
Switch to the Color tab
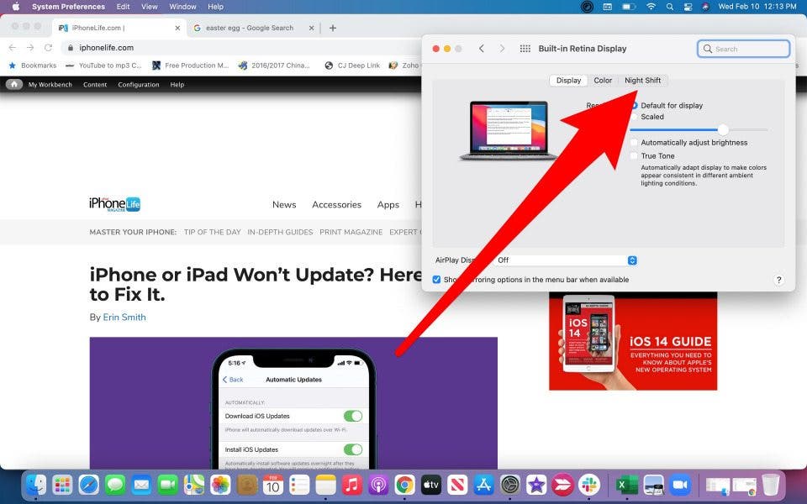pos(603,81)
